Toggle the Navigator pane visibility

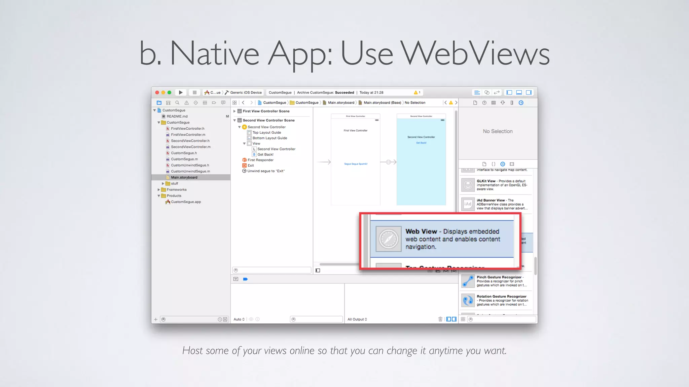pyautogui.click(x=509, y=92)
